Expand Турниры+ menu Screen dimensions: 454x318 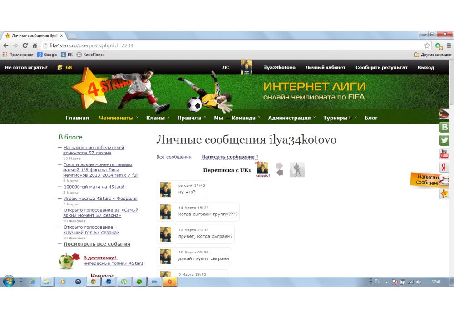(340, 118)
